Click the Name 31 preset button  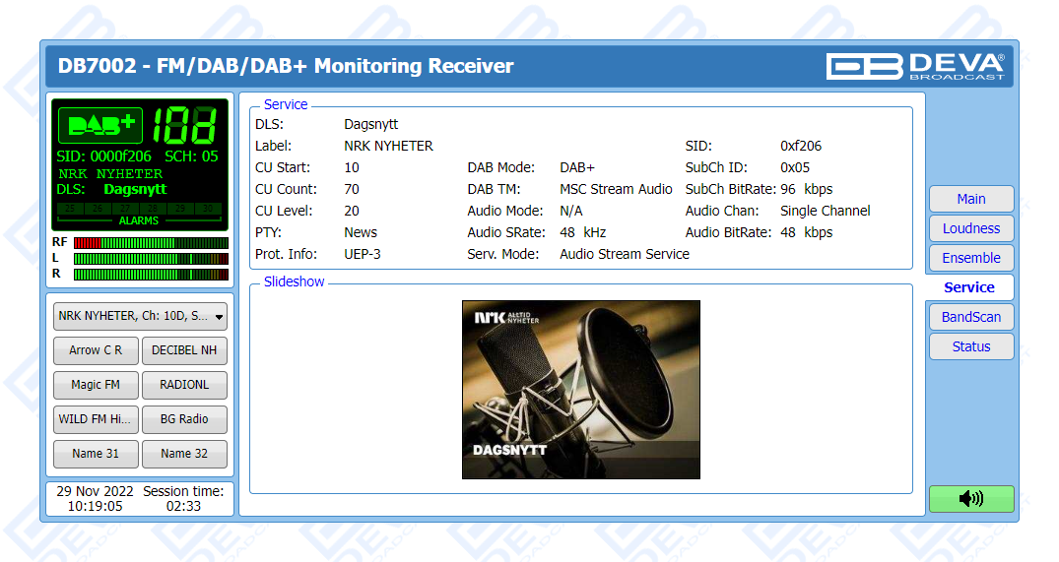click(x=96, y=454)
